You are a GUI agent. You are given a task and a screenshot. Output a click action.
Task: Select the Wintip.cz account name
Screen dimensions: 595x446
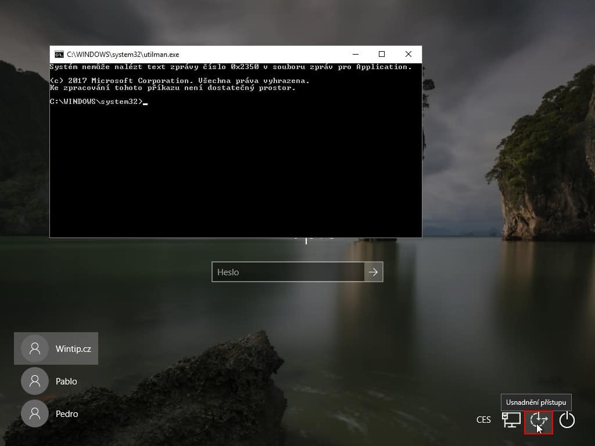click(73, 348)
